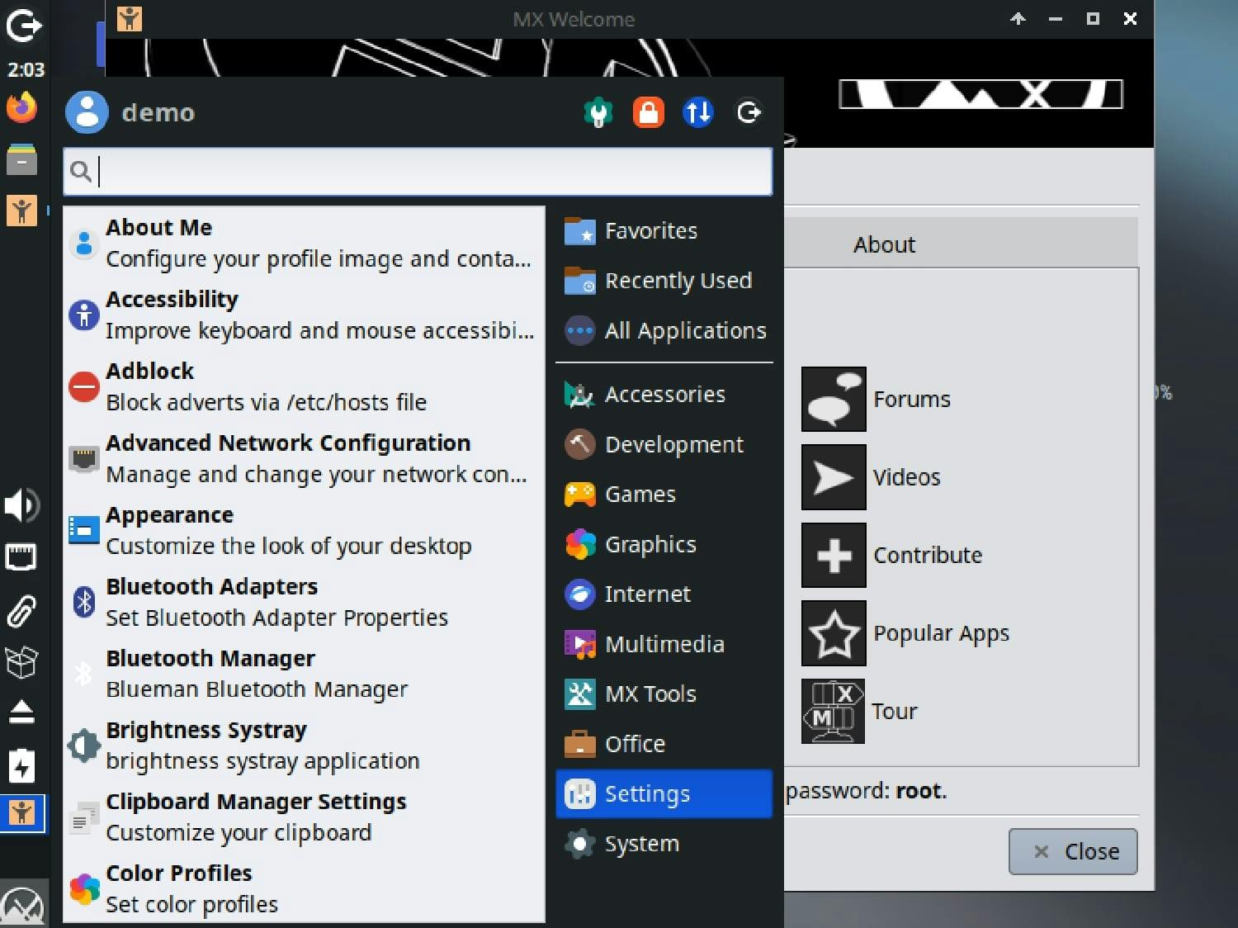Open the Firefox browser from the panel
This screenshot has height=928, width=1238.
(x=22, y=108)
